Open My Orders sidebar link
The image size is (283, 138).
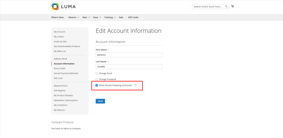[x=59, y=36]
